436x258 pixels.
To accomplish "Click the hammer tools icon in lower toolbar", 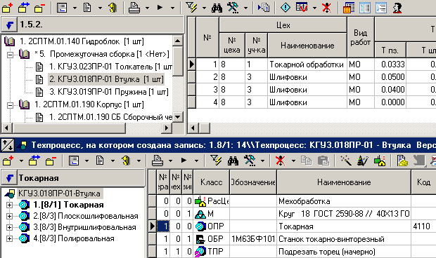I will [250, 161].
